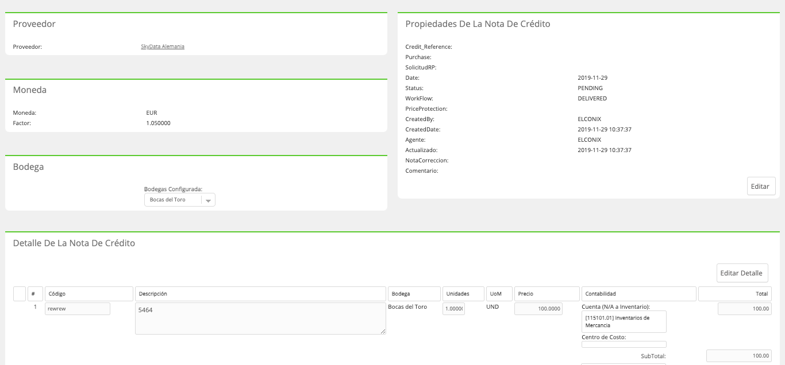785x365 pixels.
Task: Click row number 1 in the detail table
Action: coord(35,307)
